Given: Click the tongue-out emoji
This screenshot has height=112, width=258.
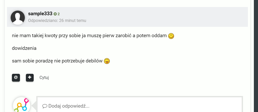Looking at the screenshot, I should click(x=107, y=61).
